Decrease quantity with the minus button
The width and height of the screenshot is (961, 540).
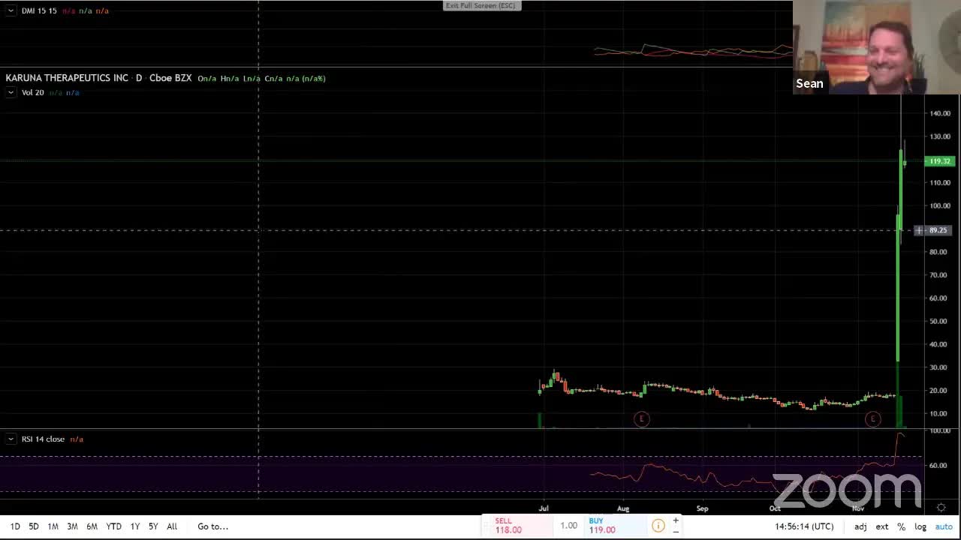[x=676, y=532]
